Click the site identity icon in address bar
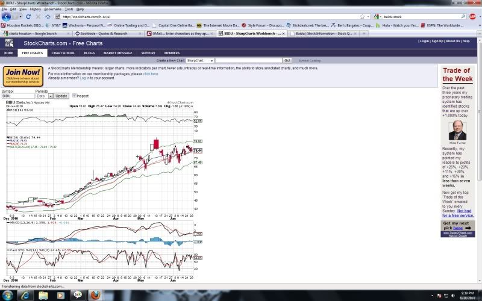Viewport: 482px width, 301px height. coord(57,17)
